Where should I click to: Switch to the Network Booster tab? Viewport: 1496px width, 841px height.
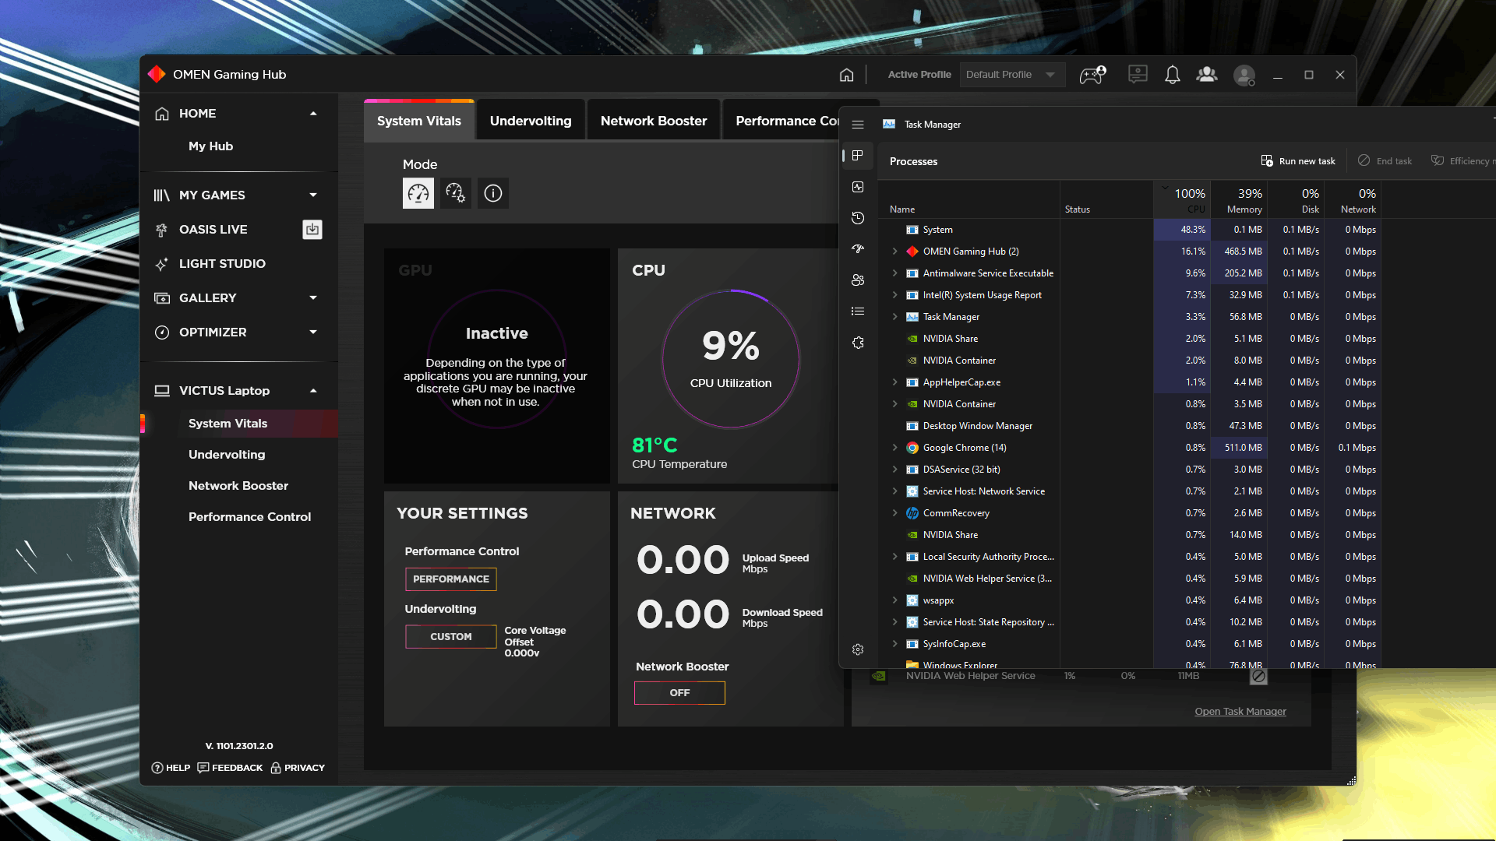(x=653, y=121)
